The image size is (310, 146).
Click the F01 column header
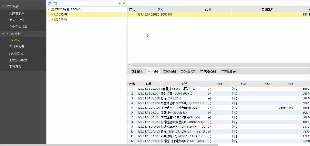219,84
